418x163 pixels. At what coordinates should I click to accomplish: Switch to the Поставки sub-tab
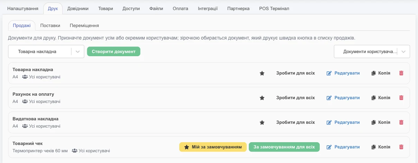coord(50,25)
